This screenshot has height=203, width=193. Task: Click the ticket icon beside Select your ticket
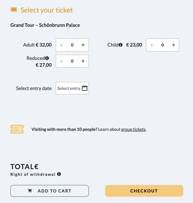click(x=14, y=10)
